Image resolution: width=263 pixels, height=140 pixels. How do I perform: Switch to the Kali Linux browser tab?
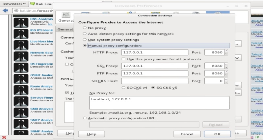41,4
